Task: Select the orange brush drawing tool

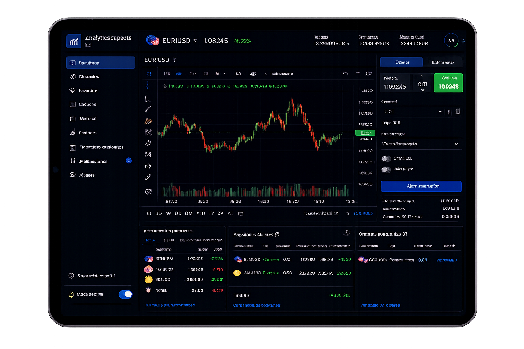Action: [x=148, y=121]
